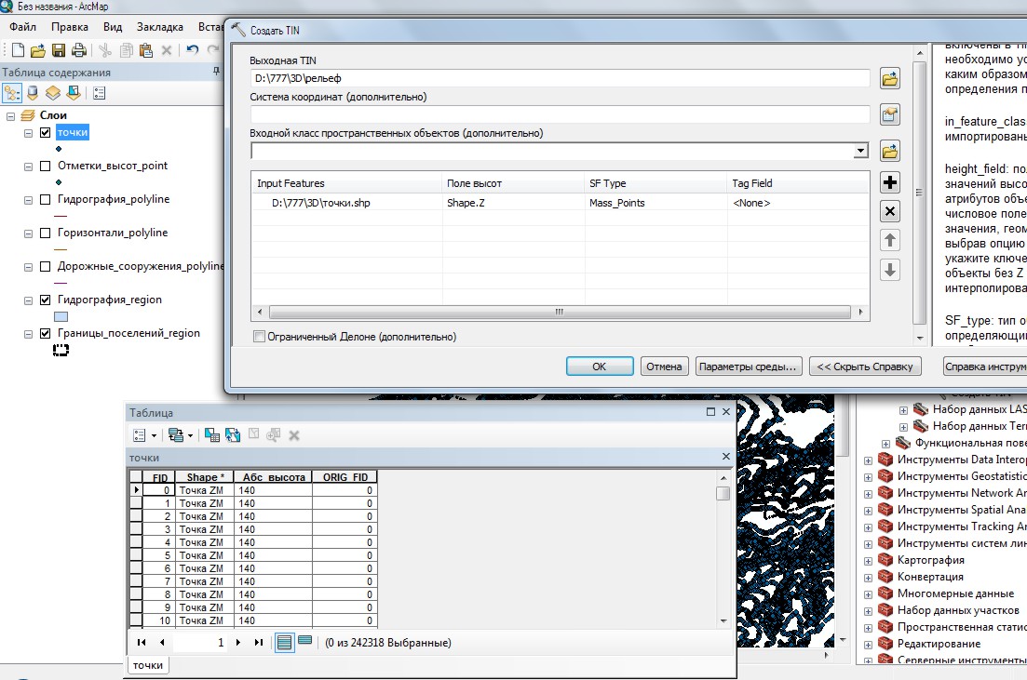
Task: Expand the Инструменты Spatial Analyst toolbox
Action: pos(869,510)
